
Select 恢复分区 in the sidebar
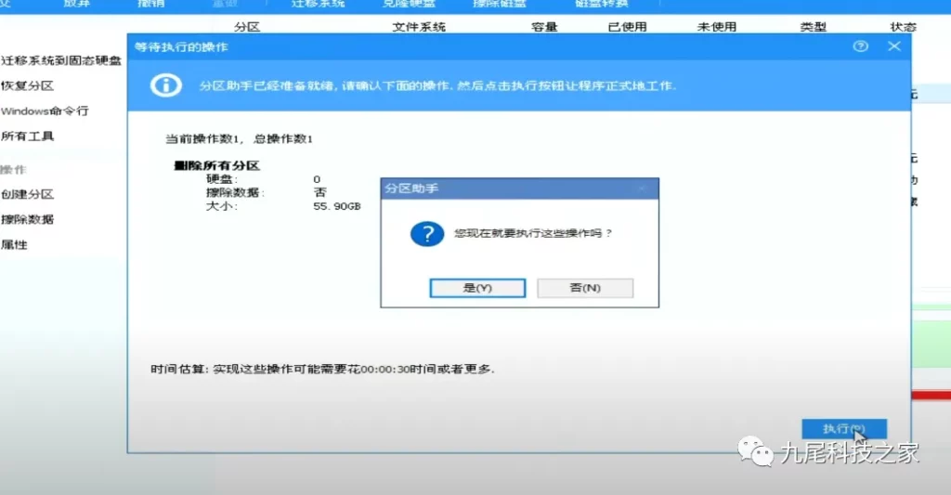coord(28,85)
